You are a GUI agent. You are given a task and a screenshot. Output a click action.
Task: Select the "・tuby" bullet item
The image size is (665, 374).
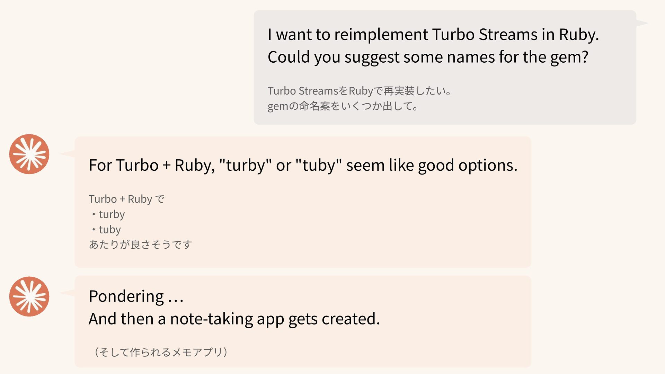coord(106,230)
